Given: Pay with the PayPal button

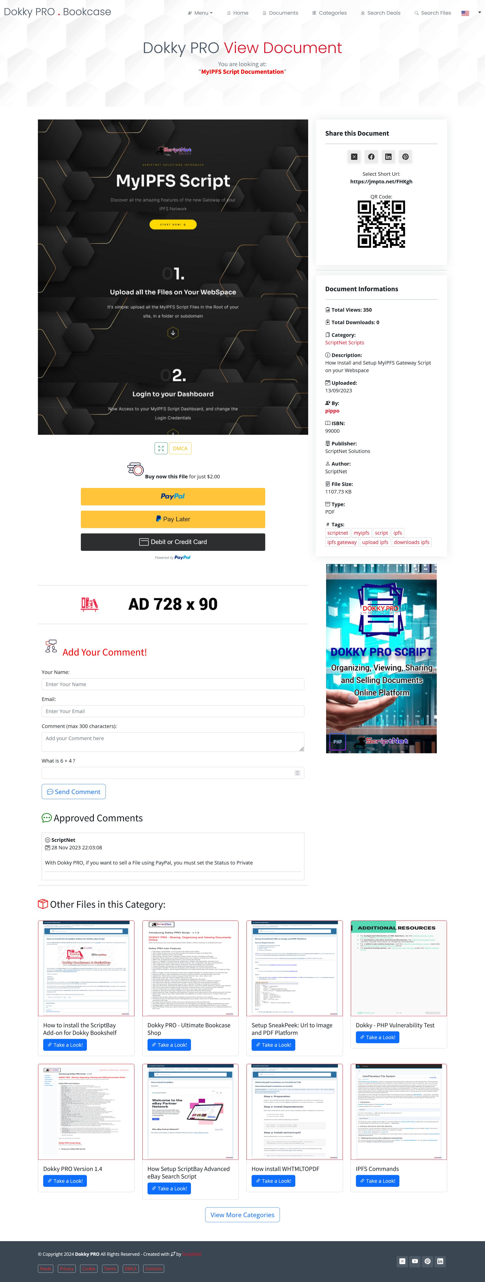Looking at the screenshot, I should click(173, 497).
